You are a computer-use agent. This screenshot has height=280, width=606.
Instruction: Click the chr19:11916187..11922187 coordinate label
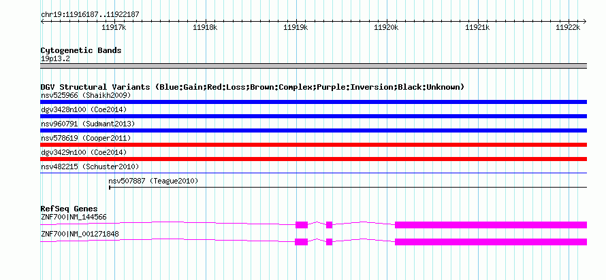coord(90,15)
